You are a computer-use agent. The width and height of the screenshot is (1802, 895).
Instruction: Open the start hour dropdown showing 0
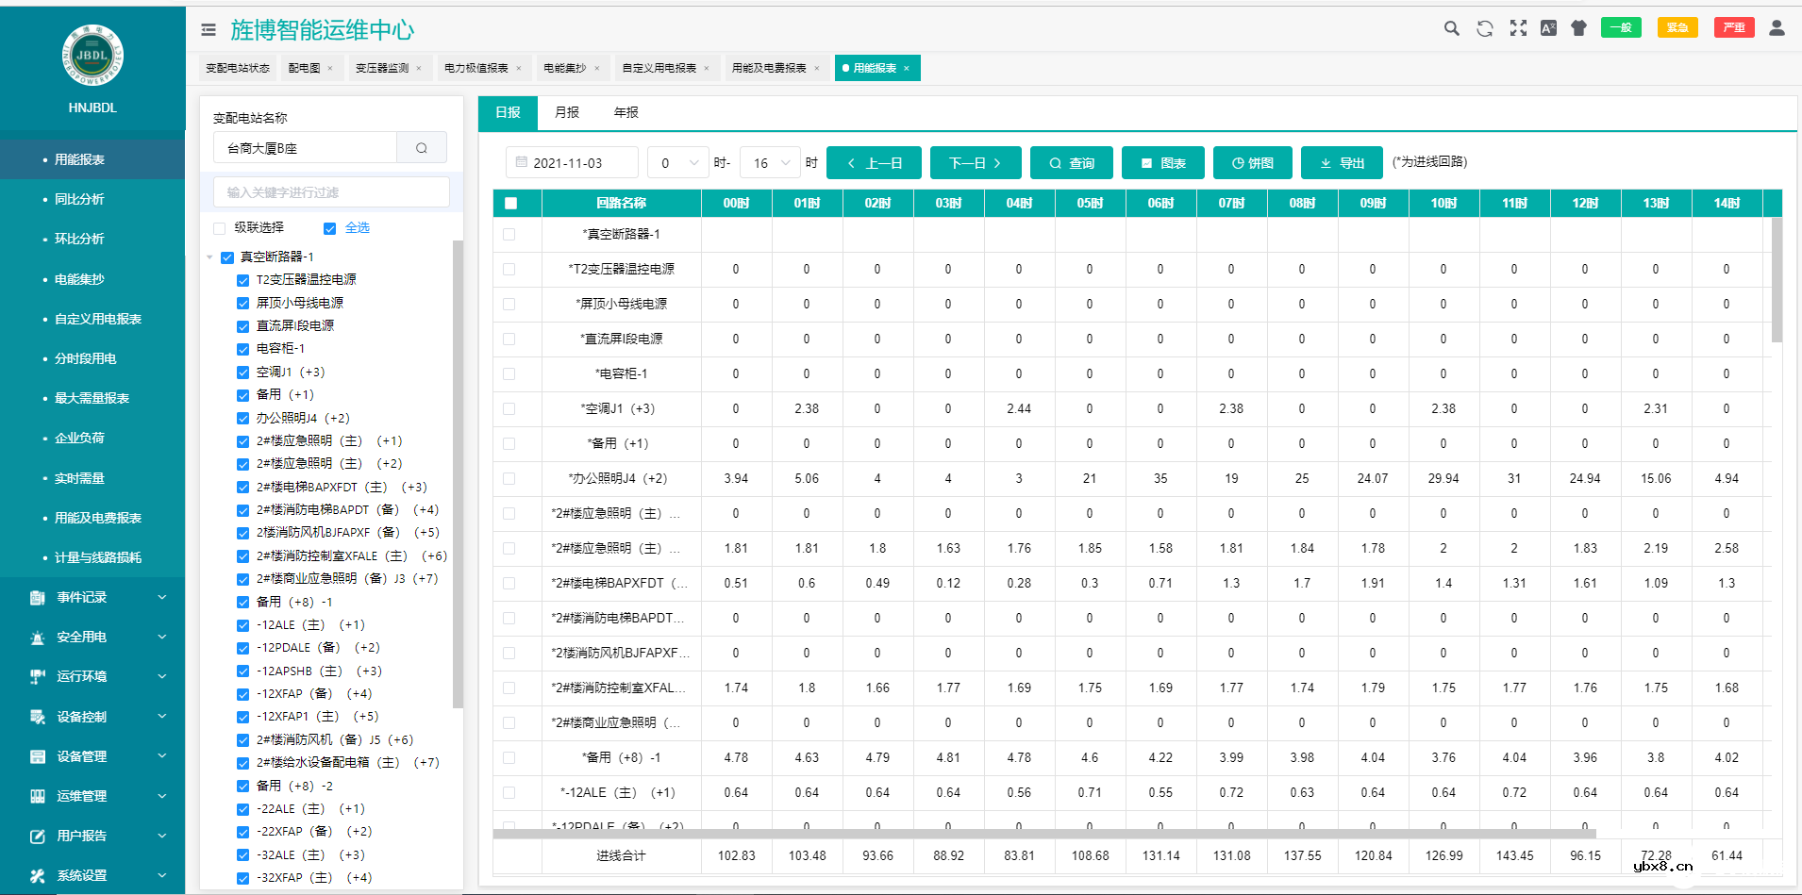click(677, 162)
